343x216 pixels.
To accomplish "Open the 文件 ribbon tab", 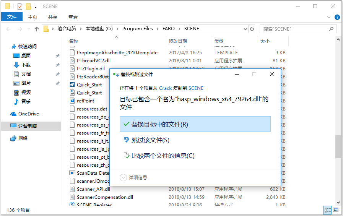I will click(12, 17).
